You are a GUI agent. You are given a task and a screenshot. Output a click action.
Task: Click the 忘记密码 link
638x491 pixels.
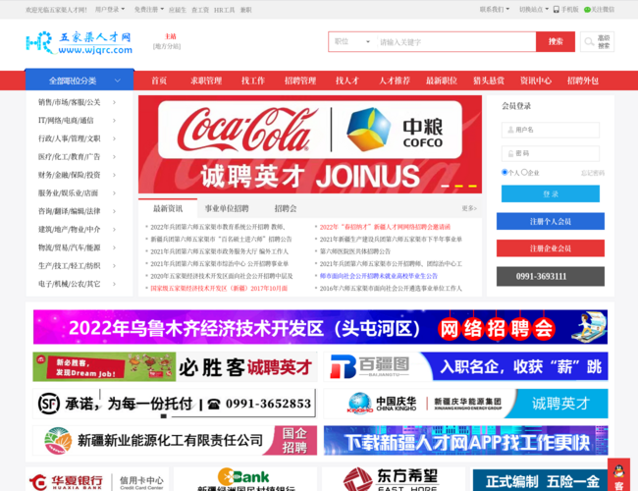(593, 173)
